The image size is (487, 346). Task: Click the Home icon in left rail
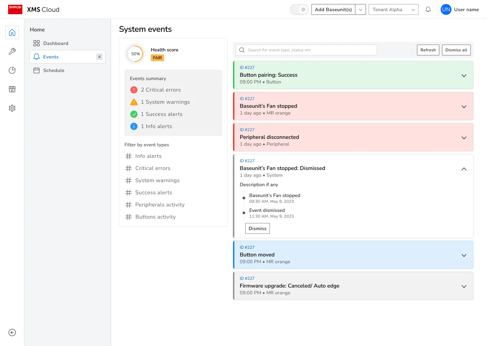12,32
